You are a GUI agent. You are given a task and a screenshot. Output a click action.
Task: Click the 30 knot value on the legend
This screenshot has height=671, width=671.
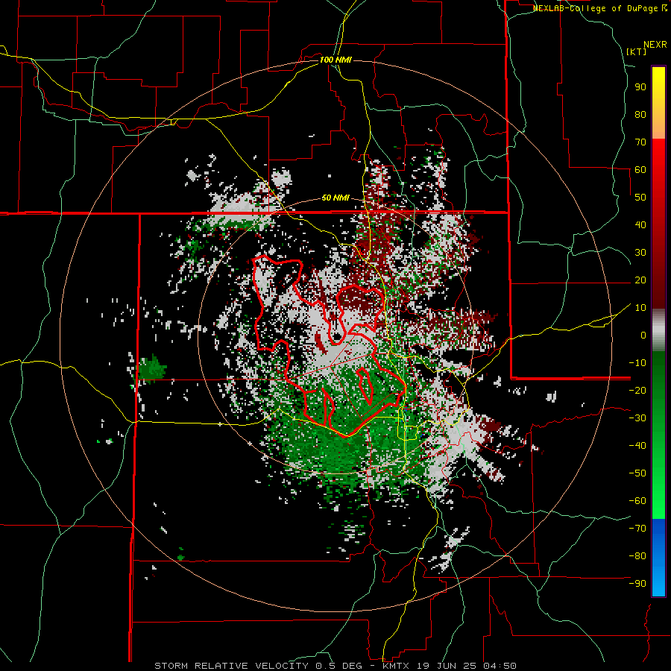[640, 253]
